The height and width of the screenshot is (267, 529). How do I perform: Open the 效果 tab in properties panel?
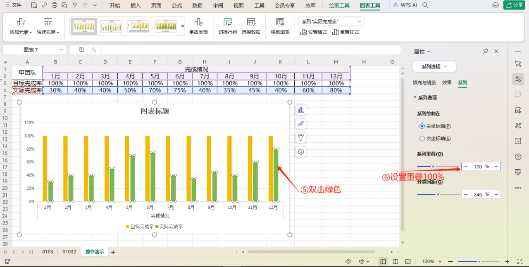(447, 83)
